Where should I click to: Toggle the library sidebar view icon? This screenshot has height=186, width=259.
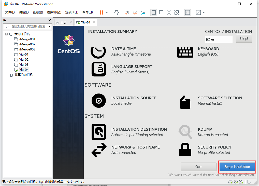tap(154, 12)
